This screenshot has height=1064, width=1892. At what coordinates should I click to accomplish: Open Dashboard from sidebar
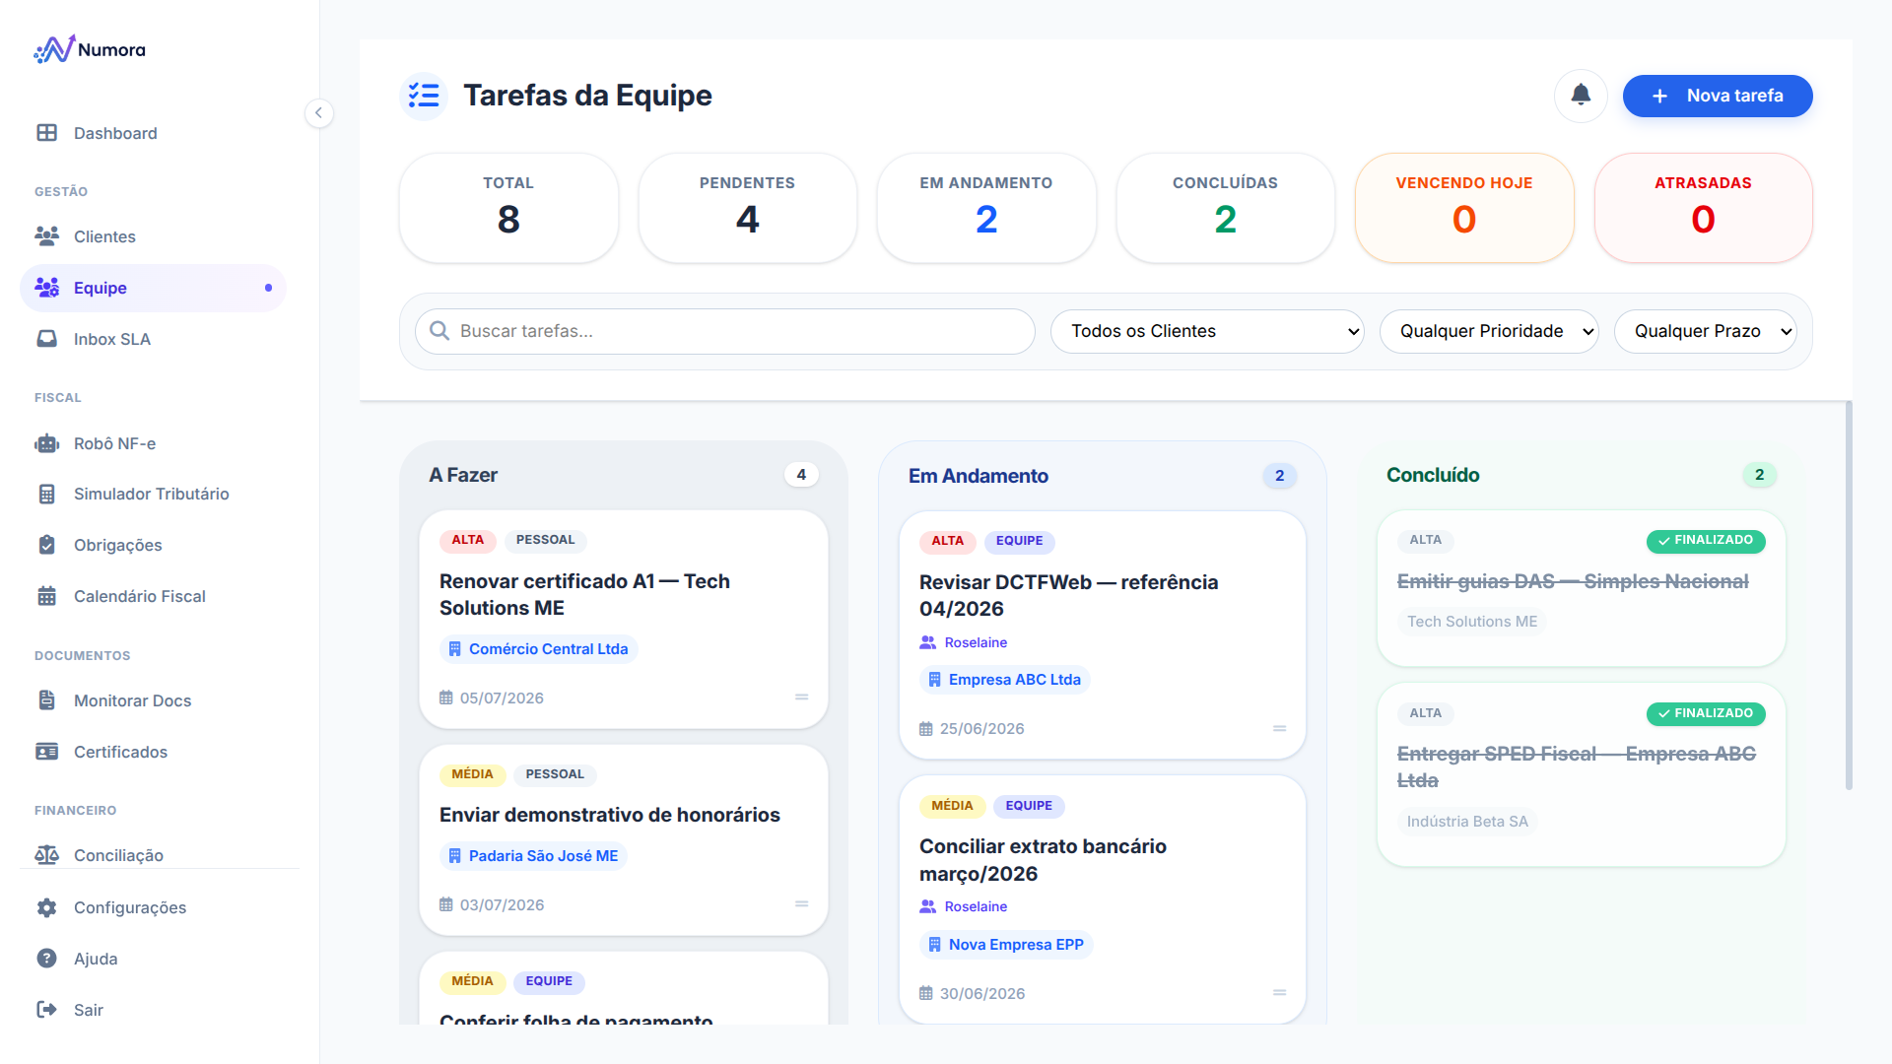tap(153, 133)
